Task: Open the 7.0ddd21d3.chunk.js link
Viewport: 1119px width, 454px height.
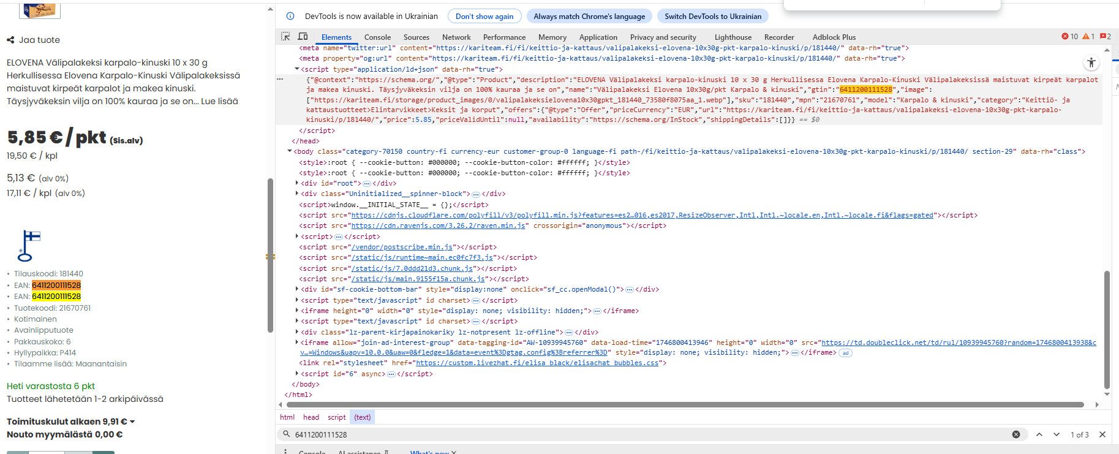Action: point(412,268)
